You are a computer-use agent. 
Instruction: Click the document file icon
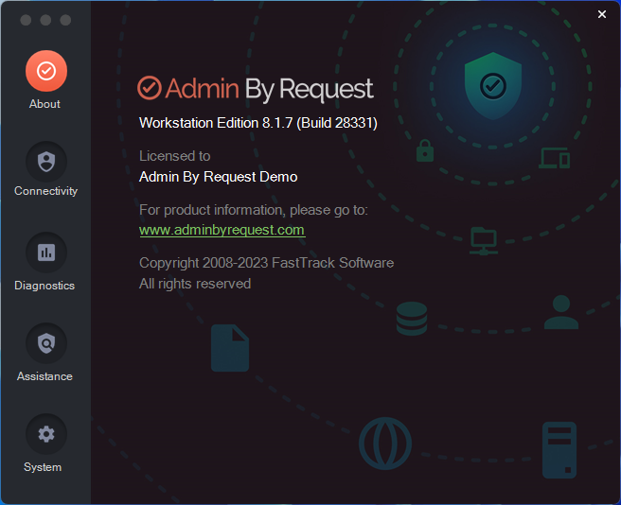pos(230,348)
